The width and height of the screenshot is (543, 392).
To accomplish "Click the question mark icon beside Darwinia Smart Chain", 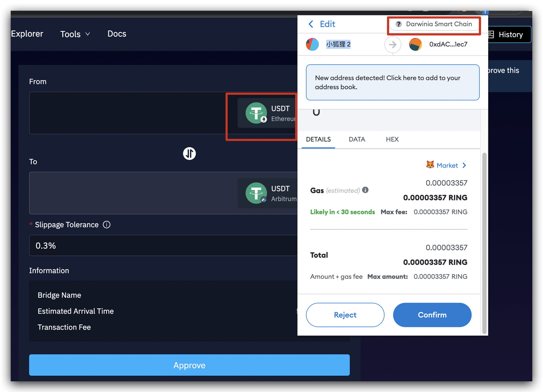I will pyautogui.click(x=398, y=24).
